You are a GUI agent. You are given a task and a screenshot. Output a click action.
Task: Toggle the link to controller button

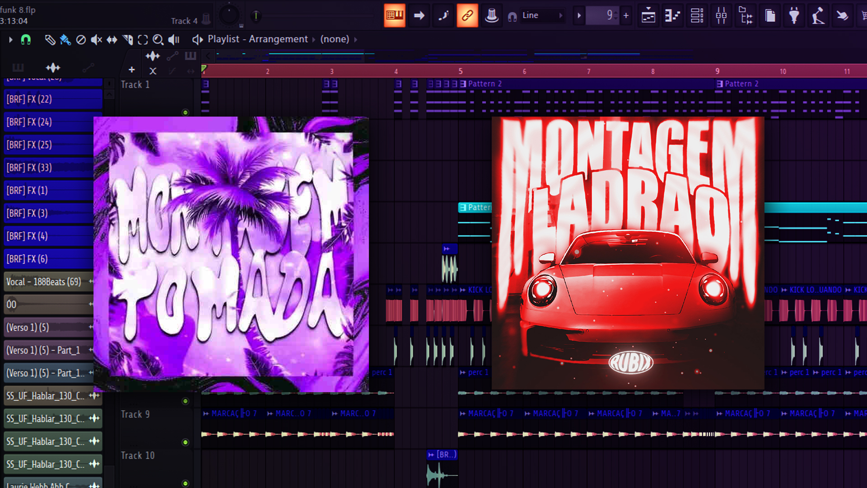point(467,16)
